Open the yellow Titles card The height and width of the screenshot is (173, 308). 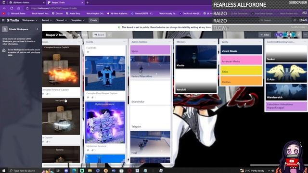point(241,71)
